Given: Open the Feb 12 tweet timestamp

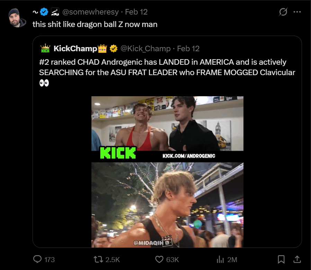Looking at the screenshot, I should point(136,12).
